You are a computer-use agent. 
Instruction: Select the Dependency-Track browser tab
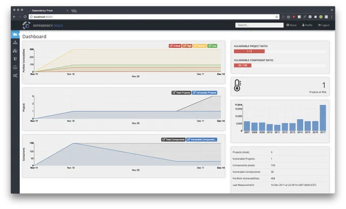48,10
